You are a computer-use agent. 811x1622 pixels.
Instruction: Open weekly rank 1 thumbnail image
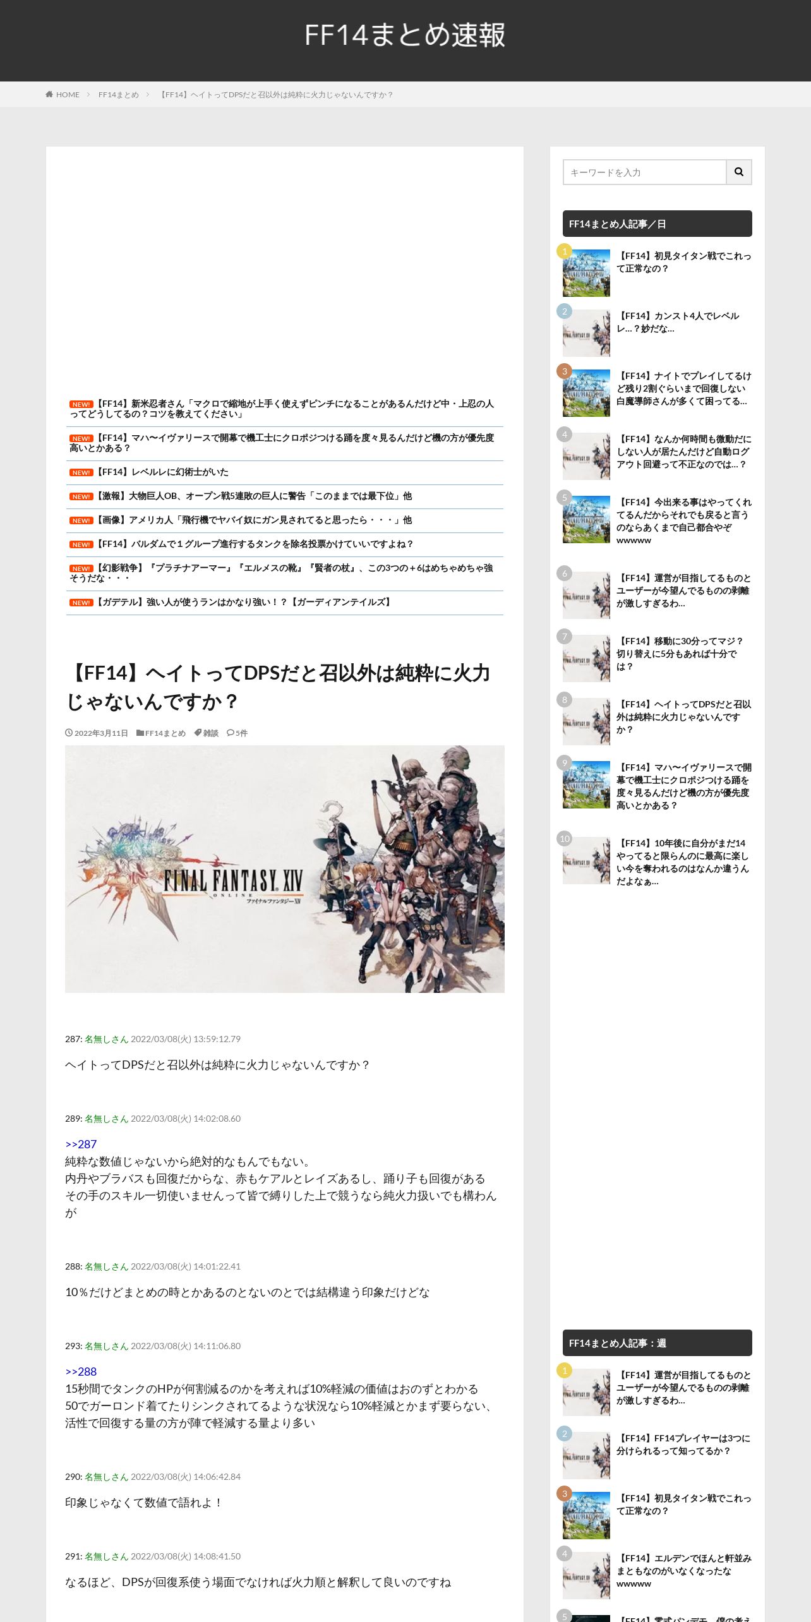point(586,1392)
